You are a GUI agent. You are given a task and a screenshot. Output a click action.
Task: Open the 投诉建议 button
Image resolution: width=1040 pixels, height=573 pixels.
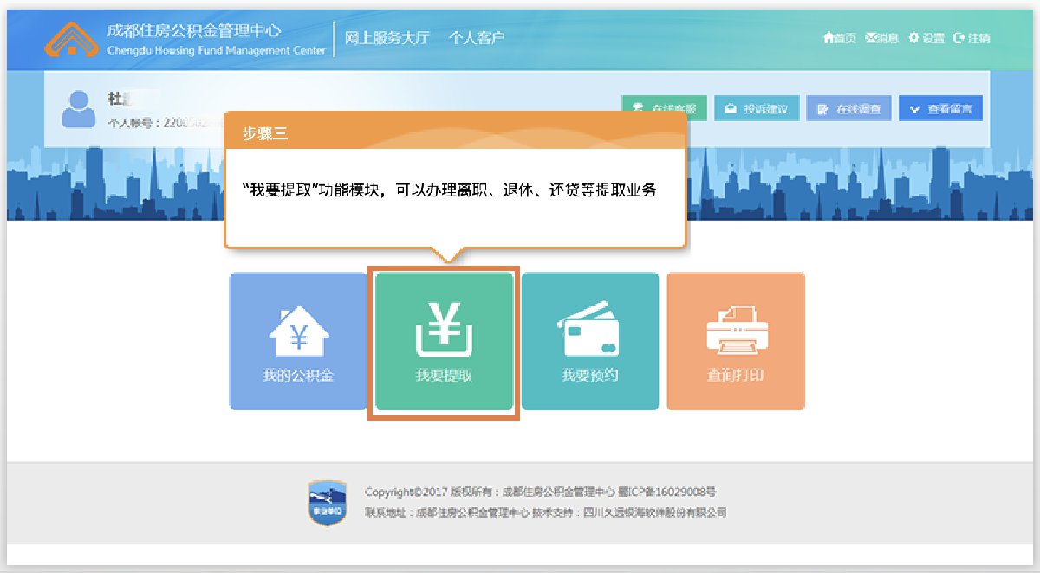(x=757, y=109)
